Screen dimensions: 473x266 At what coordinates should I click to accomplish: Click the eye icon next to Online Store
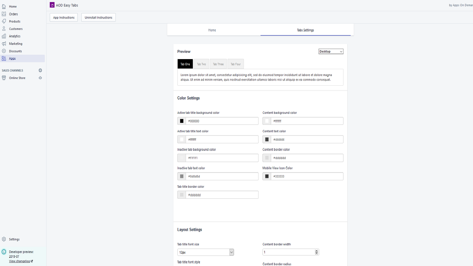coord(40,78)
